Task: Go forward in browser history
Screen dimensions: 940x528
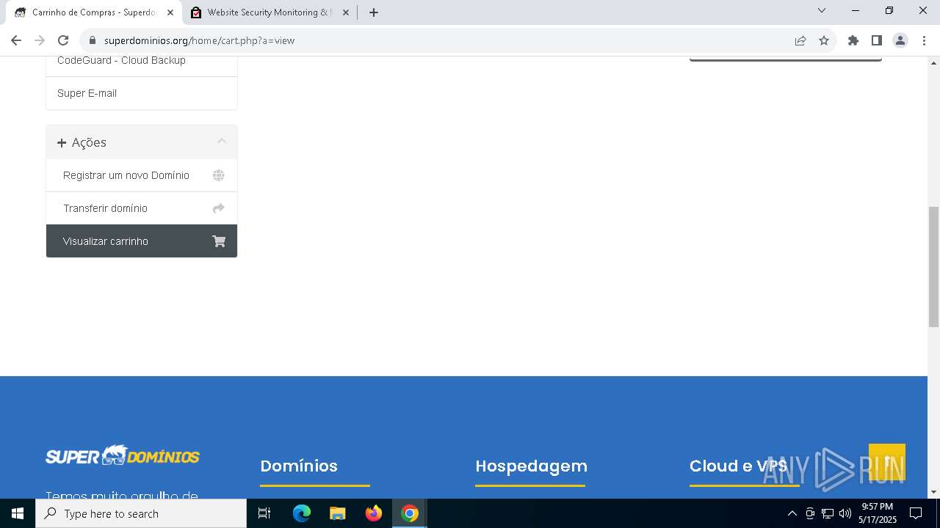Action: (x=40, y=40)
